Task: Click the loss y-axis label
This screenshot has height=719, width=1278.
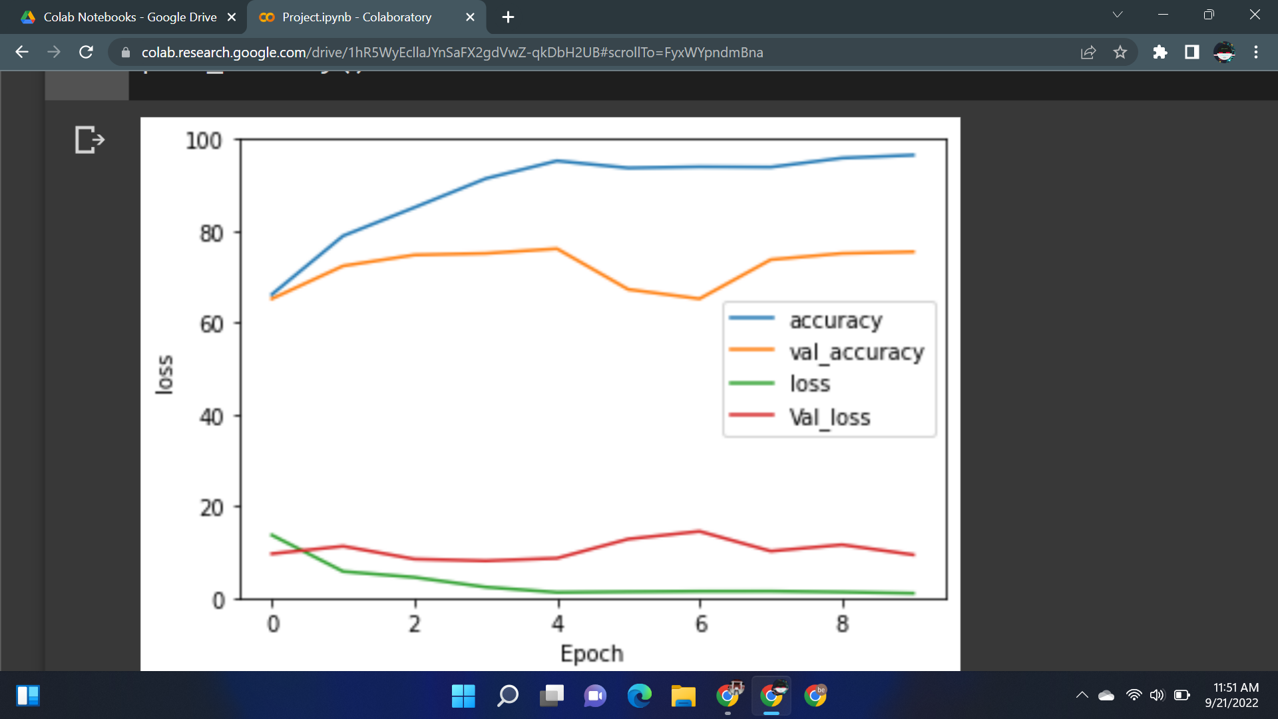Action: tap(164, 374)
